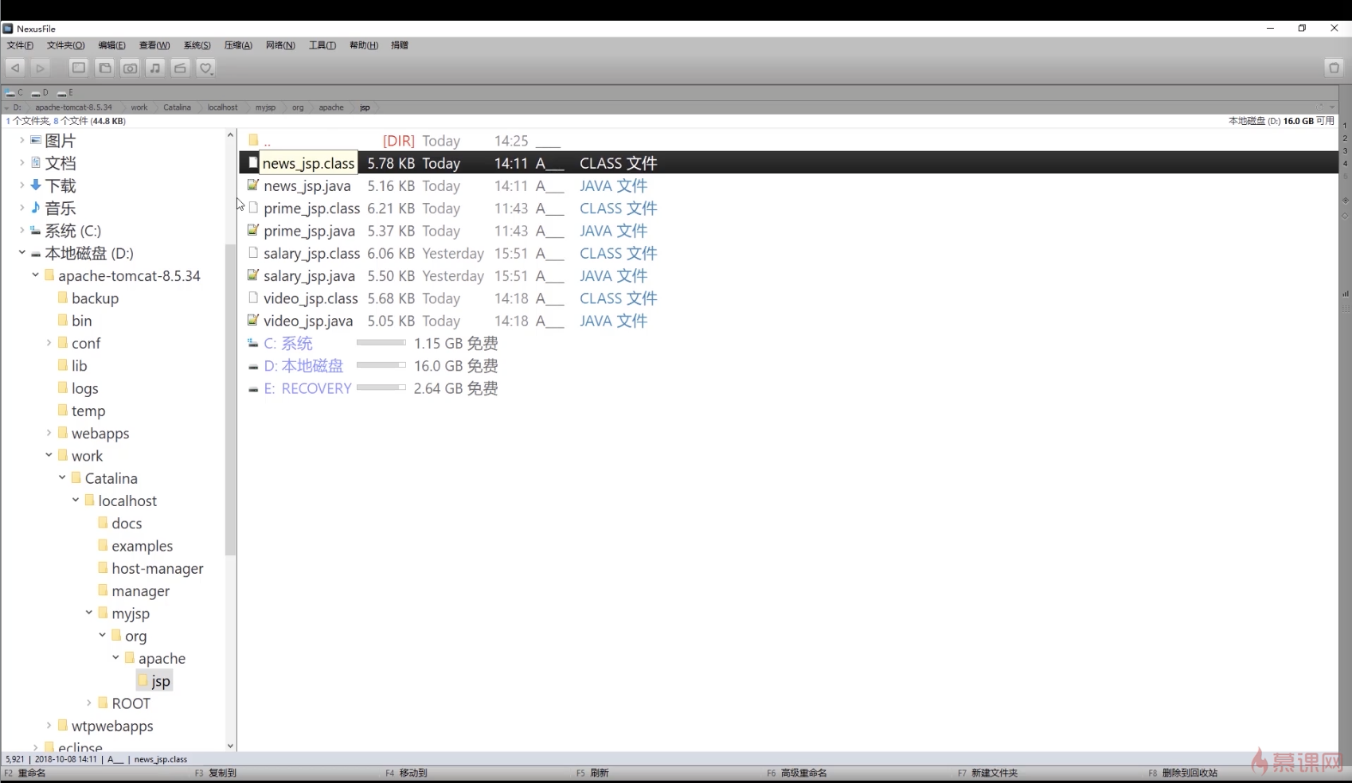Open the 文件夹(O) menu
The width and height of the screenshot is (1352, 783).
(x=65, y=45)
